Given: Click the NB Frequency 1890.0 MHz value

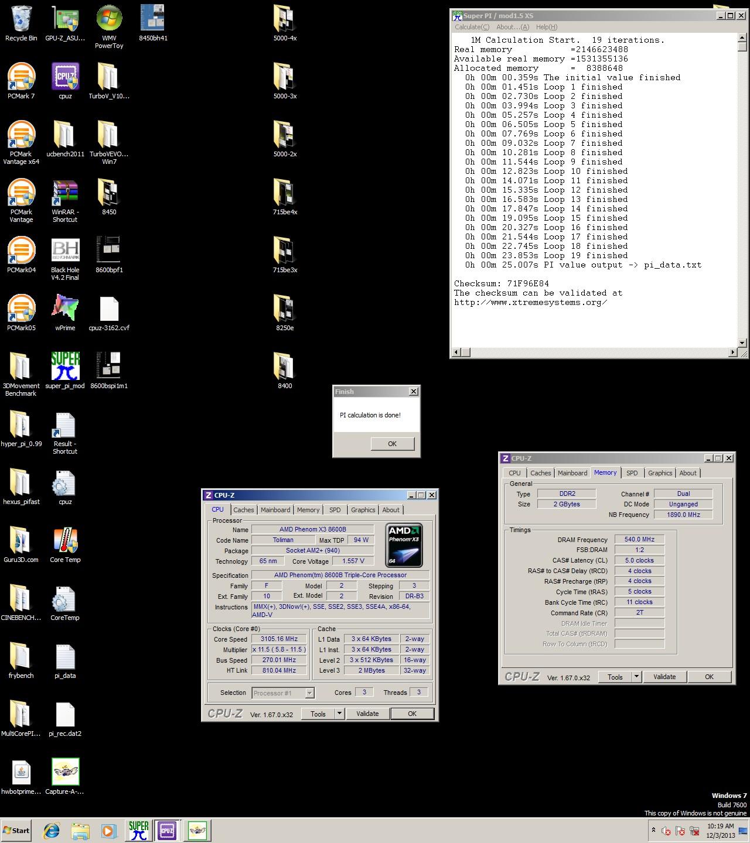Looking at the screenshot, I should pyautogui.click(x=683, y=515).
